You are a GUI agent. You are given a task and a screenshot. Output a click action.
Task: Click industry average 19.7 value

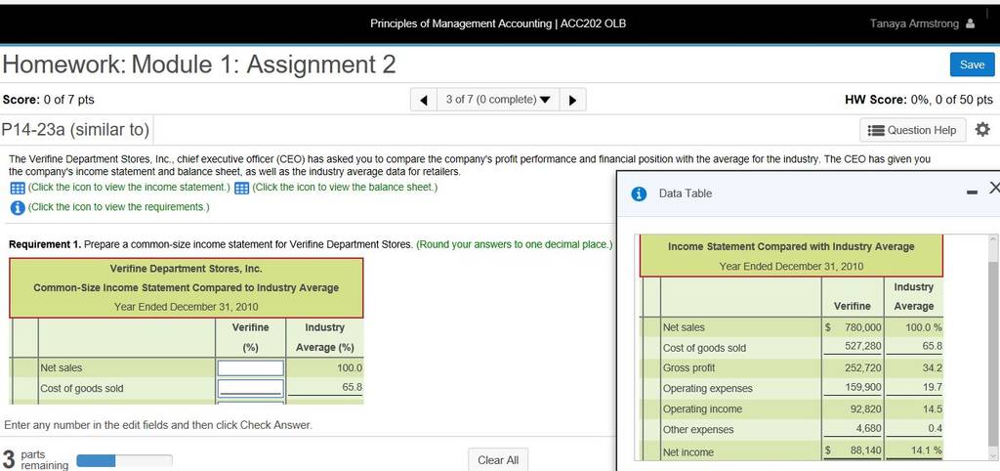click(932, 389)
